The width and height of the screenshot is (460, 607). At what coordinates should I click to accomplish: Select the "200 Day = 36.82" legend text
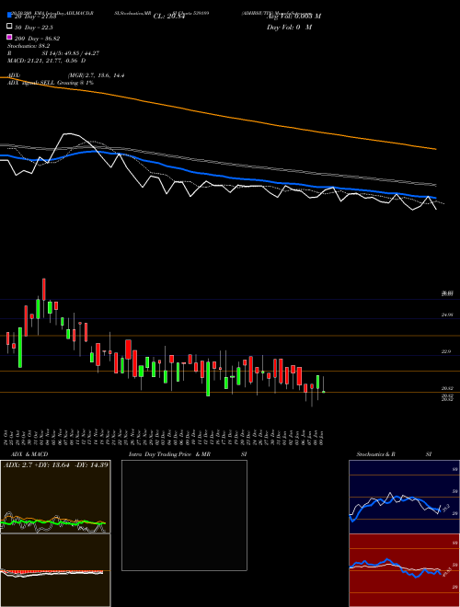click(37, 38)
